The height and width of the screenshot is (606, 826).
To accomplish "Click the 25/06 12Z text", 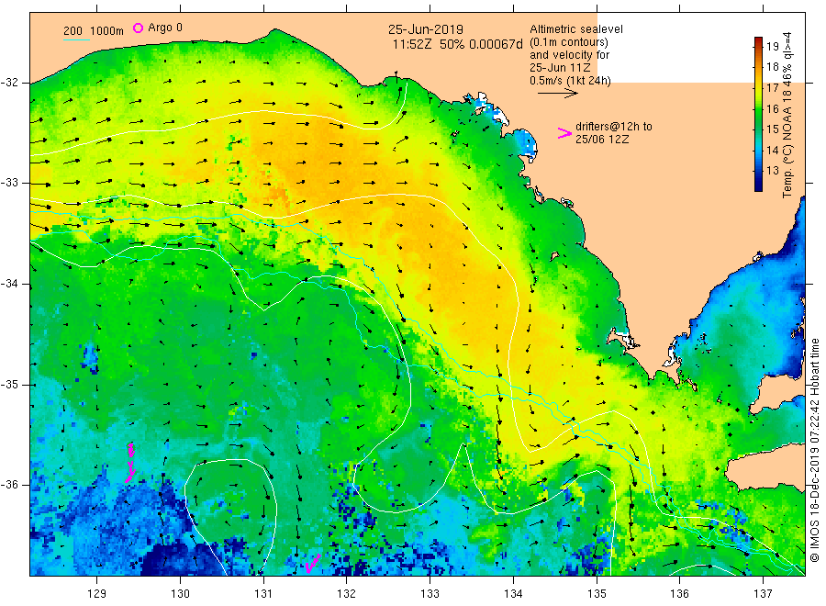I will pos(601,140).
